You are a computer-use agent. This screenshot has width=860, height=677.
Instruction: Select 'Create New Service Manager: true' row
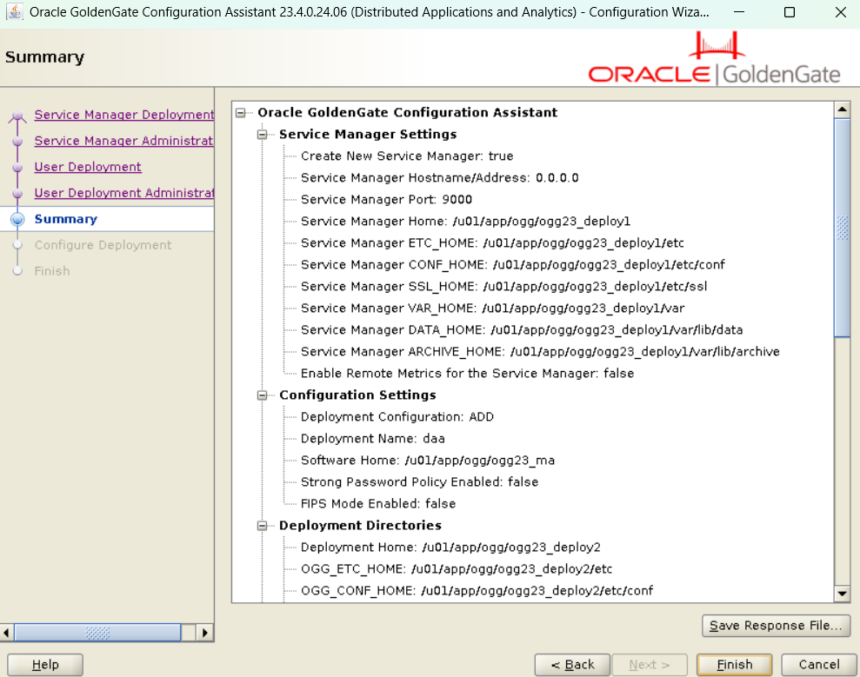[x=407, y=156]
